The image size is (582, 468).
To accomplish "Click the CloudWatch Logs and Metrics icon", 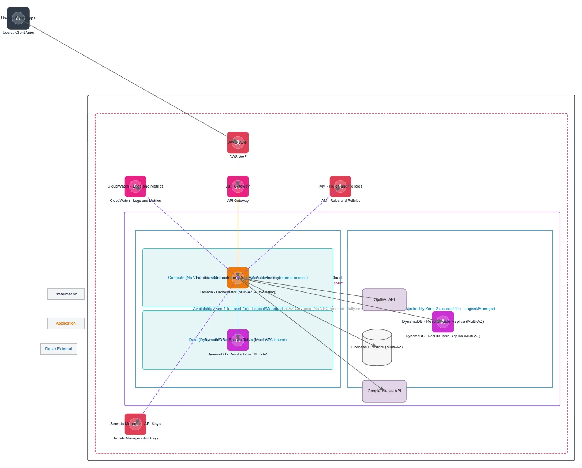I will [x=135, y=186].
